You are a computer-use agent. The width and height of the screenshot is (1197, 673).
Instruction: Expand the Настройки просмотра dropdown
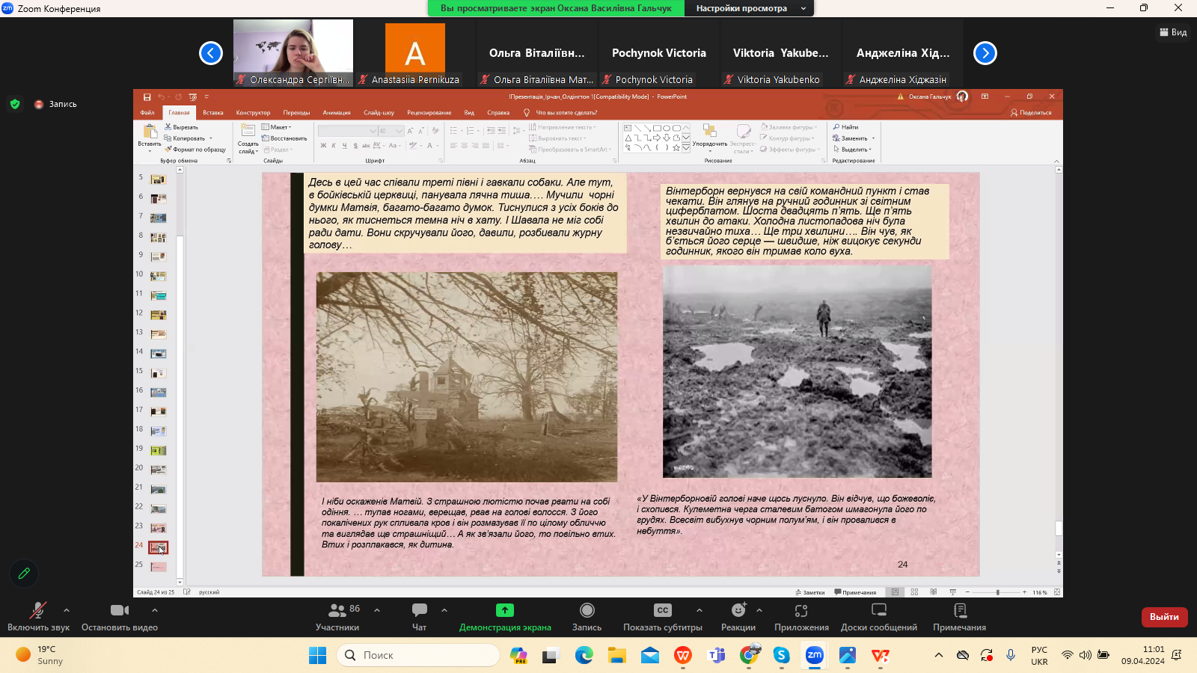coord(750,8)
